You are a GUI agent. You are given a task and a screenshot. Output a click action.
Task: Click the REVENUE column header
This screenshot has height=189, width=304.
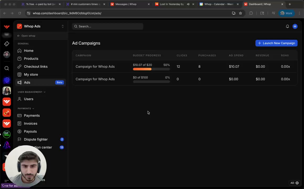(262, 56)
